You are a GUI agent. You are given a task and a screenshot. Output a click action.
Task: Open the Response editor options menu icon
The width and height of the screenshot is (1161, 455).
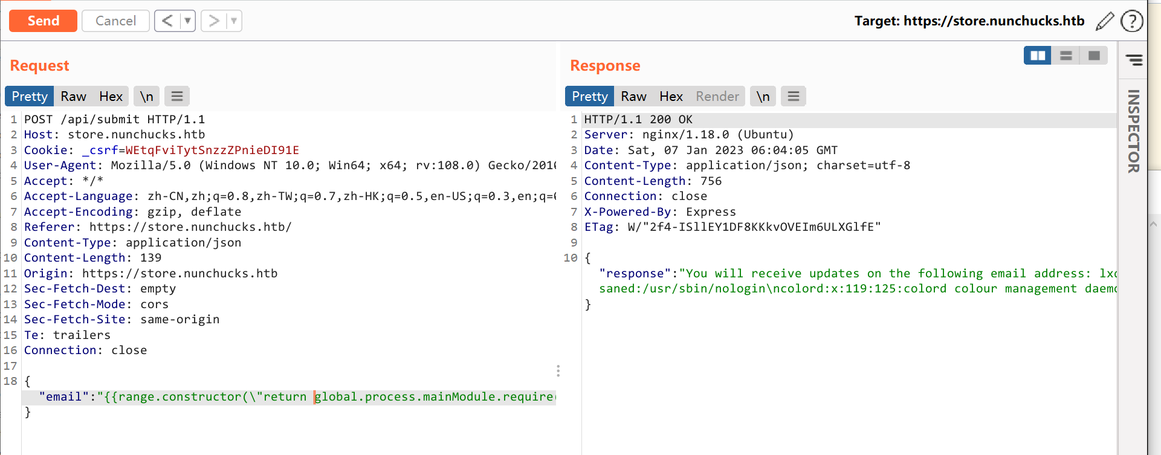coord(794,96)
